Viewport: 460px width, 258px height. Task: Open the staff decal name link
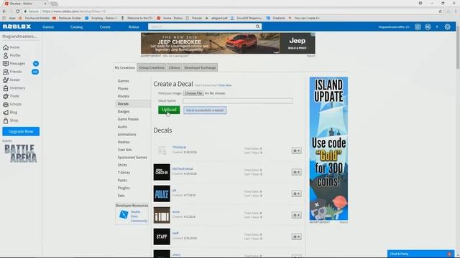point(175,233)
